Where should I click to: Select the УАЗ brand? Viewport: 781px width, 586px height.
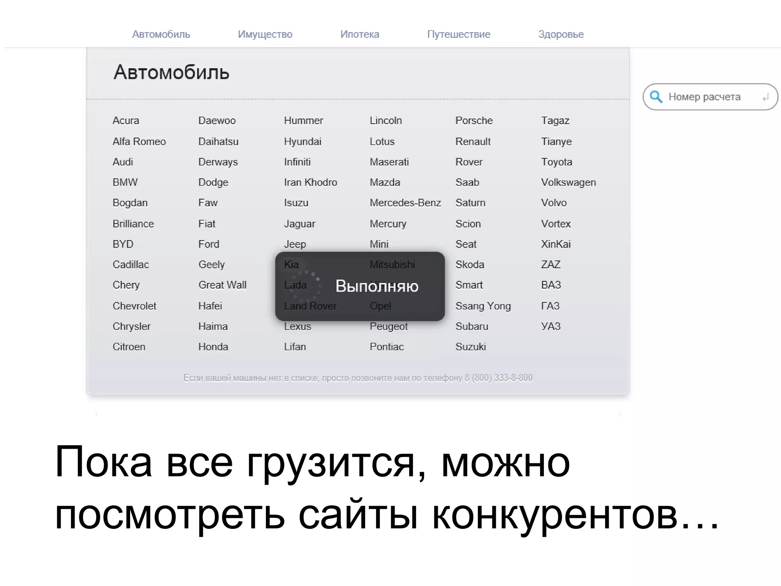pos(551,327)
